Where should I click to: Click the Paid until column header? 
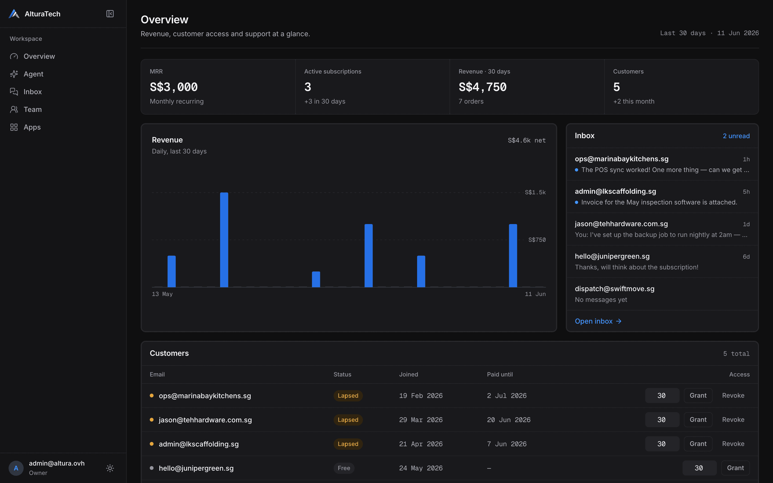[499, 374]
